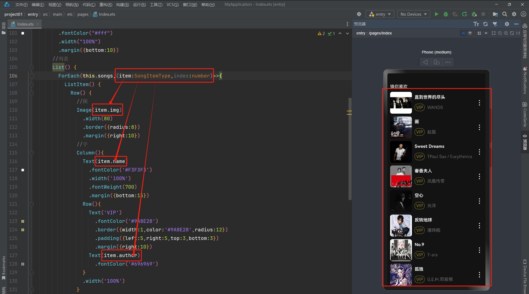Zoom in on the preview

[506, 33]
